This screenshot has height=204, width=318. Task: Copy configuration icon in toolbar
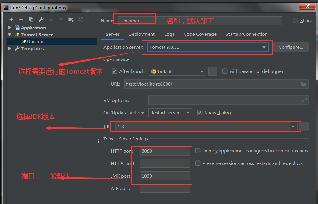pos(31,19)
